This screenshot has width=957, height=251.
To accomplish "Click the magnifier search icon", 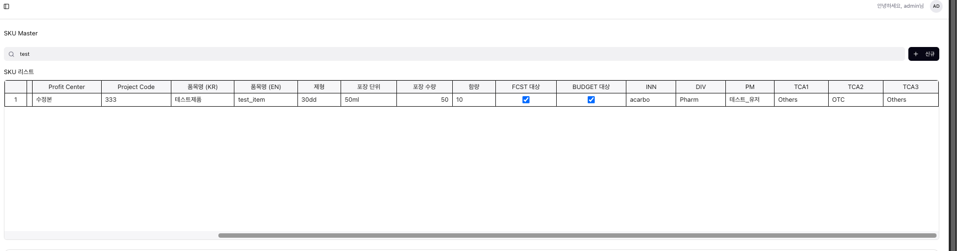I will click(x=11, y=54).
